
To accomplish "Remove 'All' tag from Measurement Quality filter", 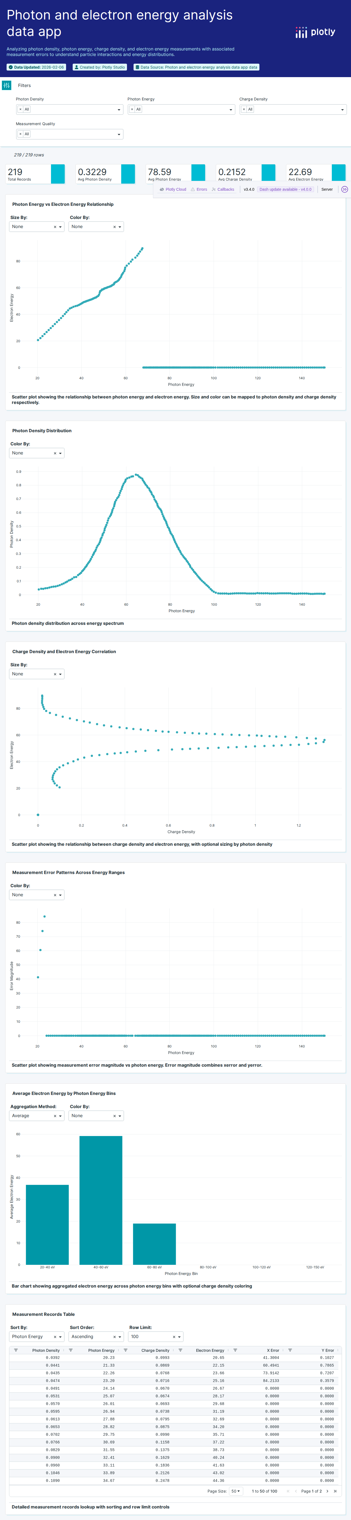I will [21, 134].
